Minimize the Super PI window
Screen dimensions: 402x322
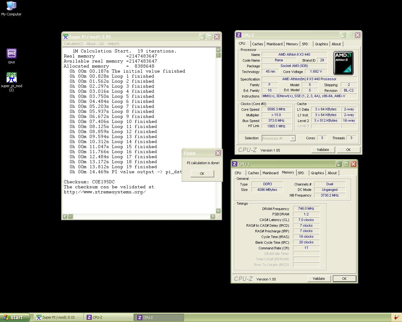[202, 36]
